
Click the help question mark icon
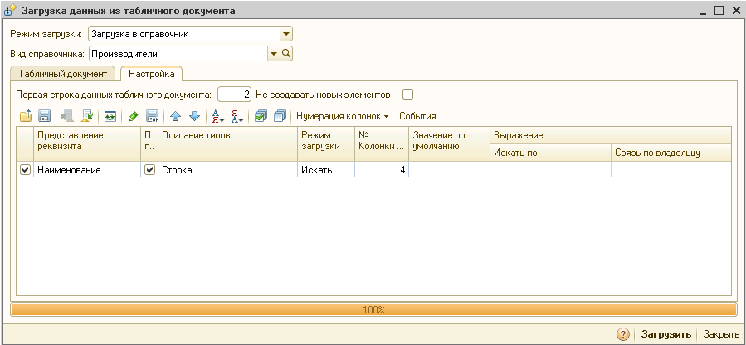coord(623,333)
